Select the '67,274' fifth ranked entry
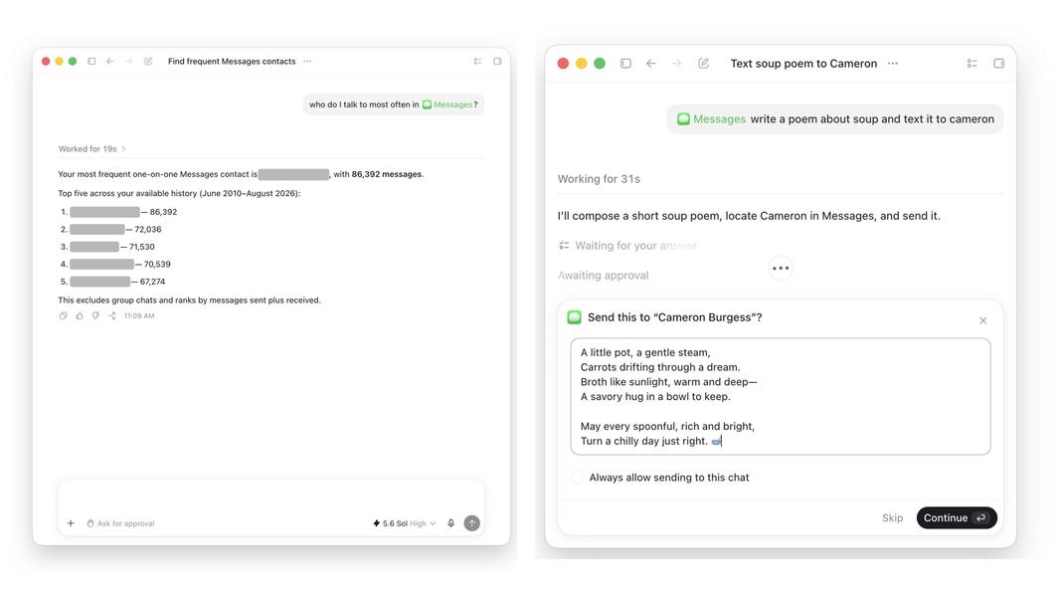Image resolution: width=1061 pixels, height=597 pixels. (x=152, y=282)
